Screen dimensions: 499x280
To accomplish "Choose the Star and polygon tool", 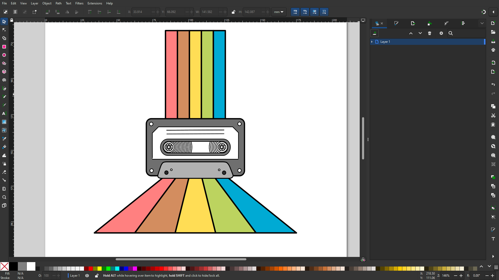I will click(x=4, y=63).
